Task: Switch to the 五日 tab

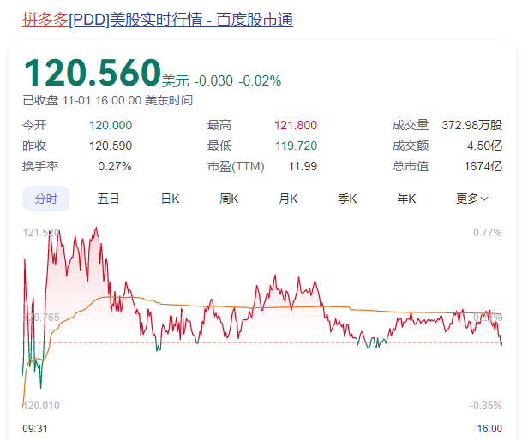Action: pos(108,199)
